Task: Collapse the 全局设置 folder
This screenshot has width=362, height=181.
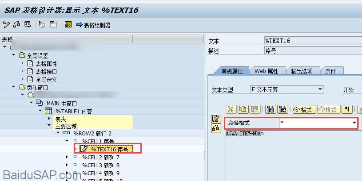Action: (13, 55)
